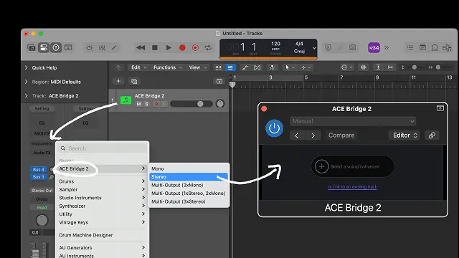Image resolution: width=459 pixels, height=258 pixels.
Task: Open the Snap mode dropdown
Action: [347, 67]
